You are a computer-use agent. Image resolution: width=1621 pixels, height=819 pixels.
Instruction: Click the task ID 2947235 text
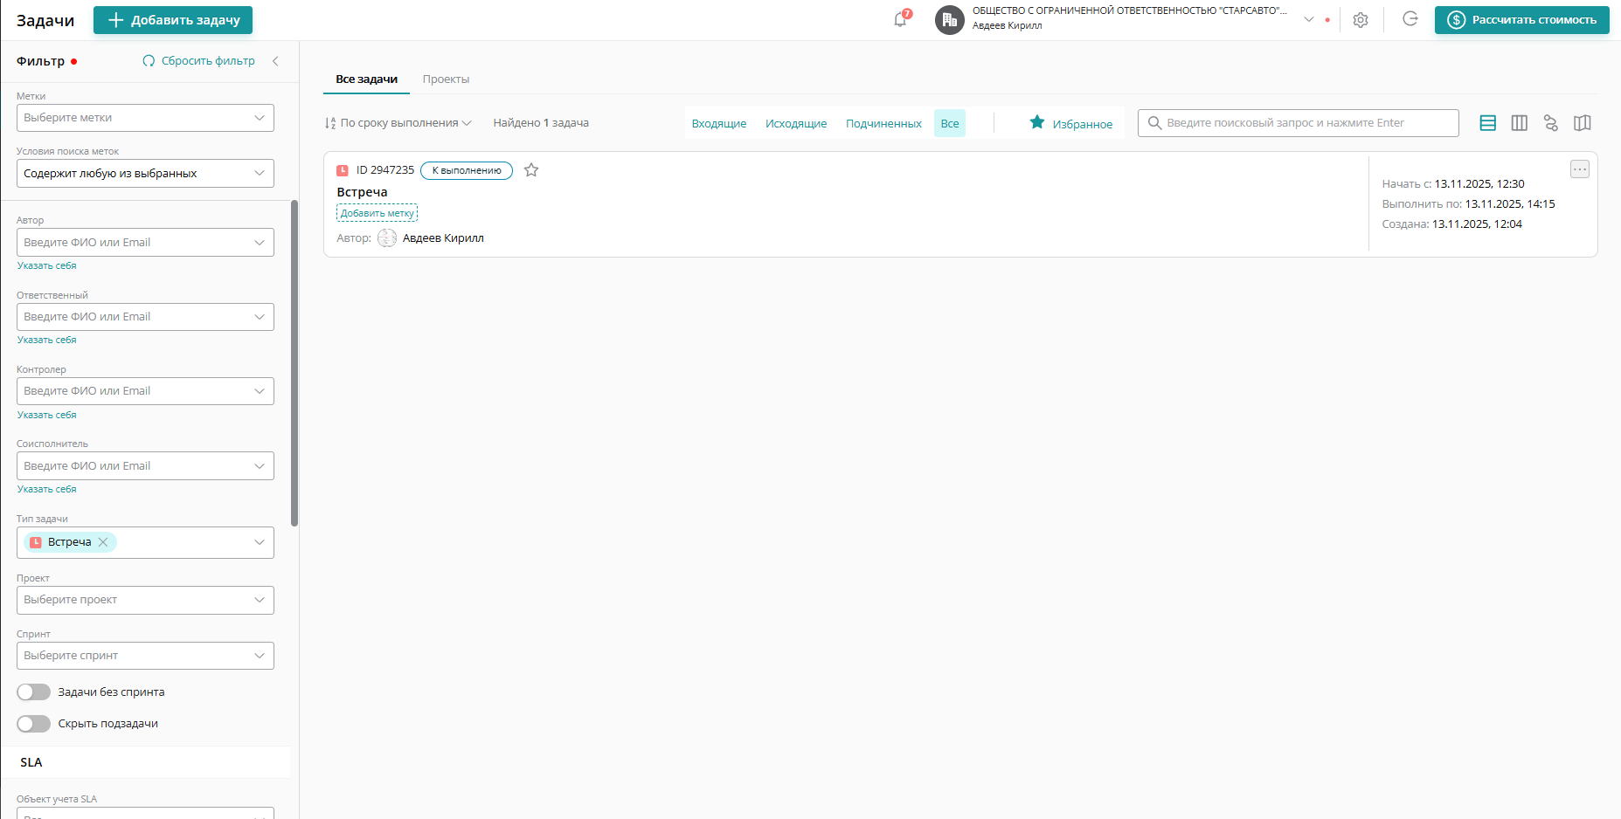point(385,170)
